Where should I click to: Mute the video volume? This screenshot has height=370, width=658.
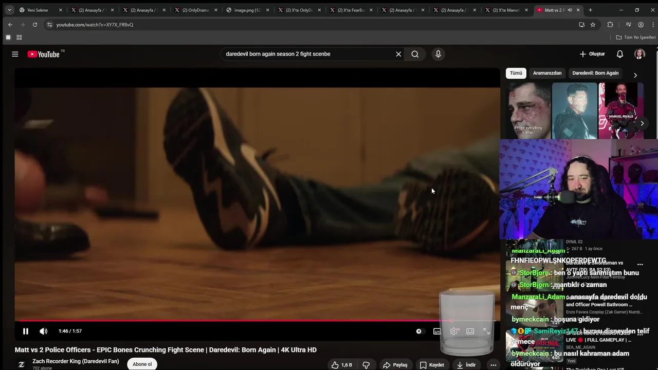tap(44, 331)
